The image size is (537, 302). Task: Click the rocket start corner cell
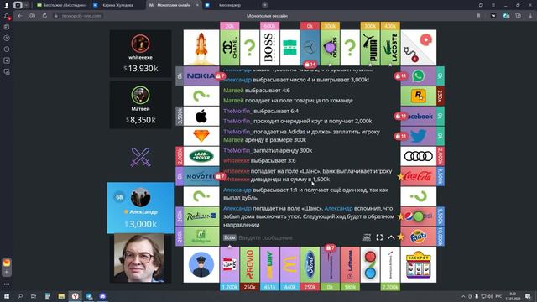[201, 47]
